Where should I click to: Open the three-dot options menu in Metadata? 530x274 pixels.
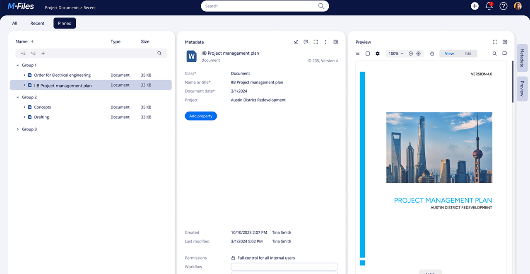point(325,42)
